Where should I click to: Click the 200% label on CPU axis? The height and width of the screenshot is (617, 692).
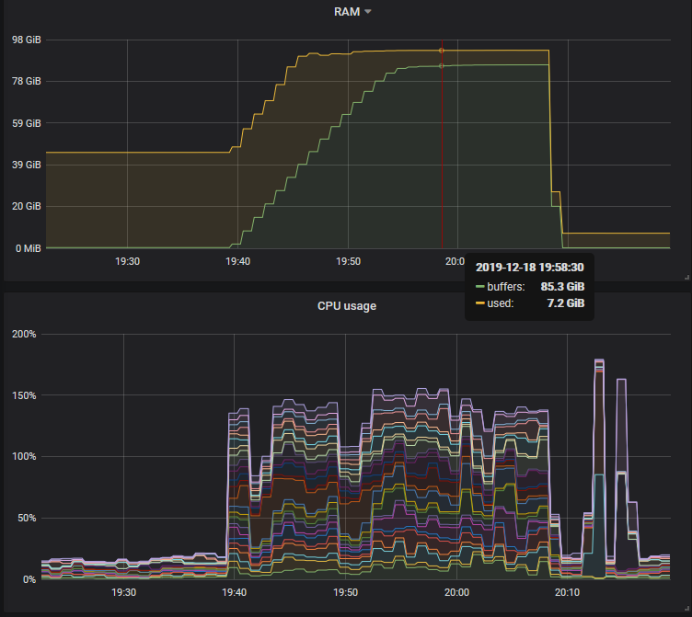tap(24, 334)
